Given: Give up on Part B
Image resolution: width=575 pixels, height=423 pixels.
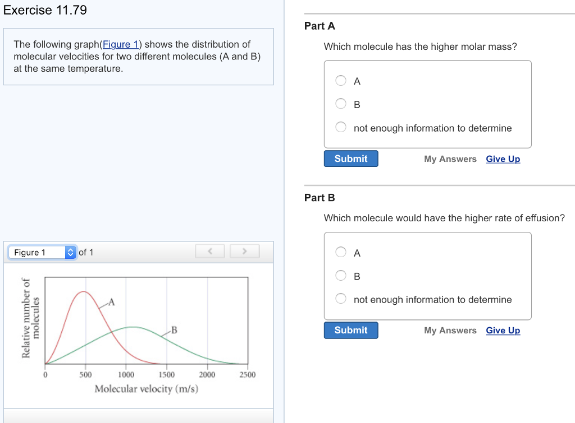Looking at the screenshot, I should tap(503, 331).
